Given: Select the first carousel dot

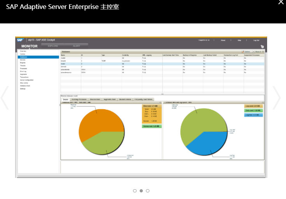Looking at the screenshot, I should click(135, 191).
